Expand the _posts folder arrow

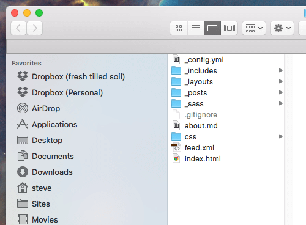pos(281,92)
